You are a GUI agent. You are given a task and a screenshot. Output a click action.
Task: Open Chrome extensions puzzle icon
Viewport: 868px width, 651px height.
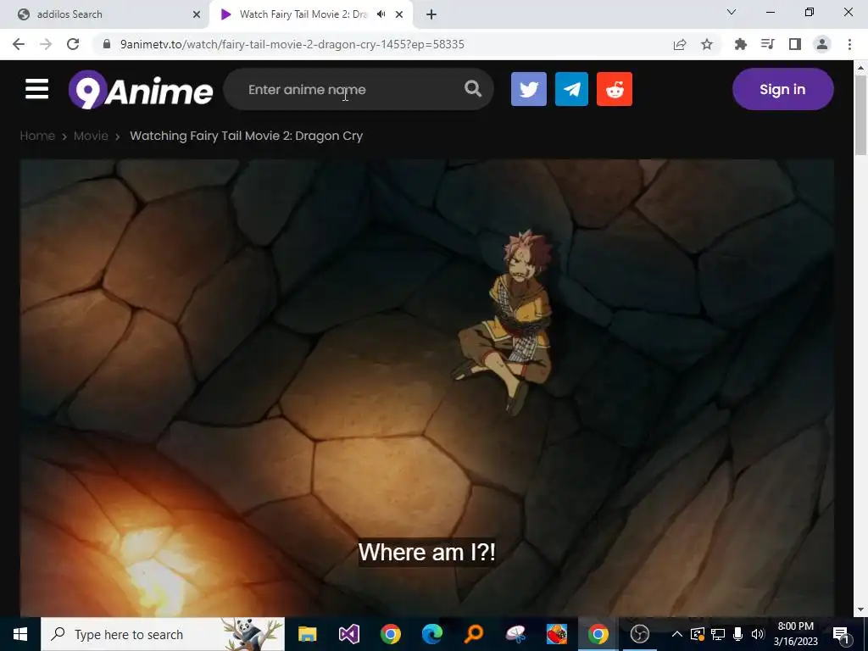pos(740,44)
